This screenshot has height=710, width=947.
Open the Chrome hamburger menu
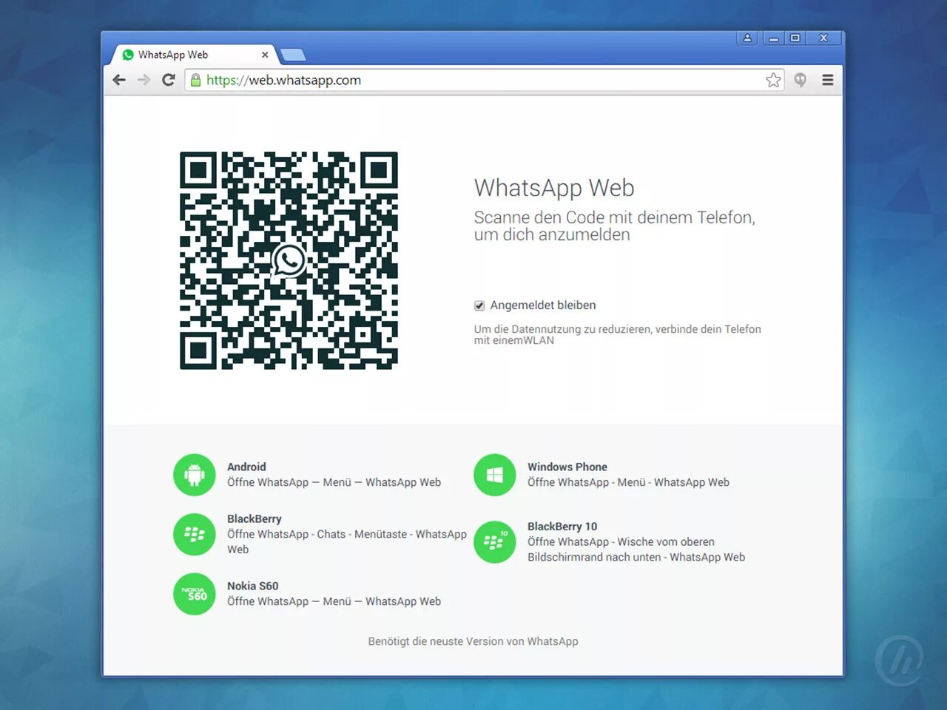[828, 80]
